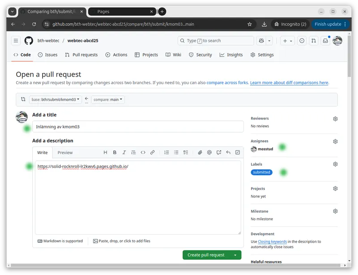The width and height of the screenshot is (358, 275).
Task: Open the Pull requests repository tab
Action: click(81, 55)
